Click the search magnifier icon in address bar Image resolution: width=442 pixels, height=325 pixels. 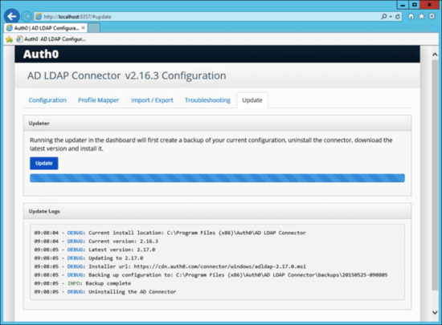(x=383, y=17)
